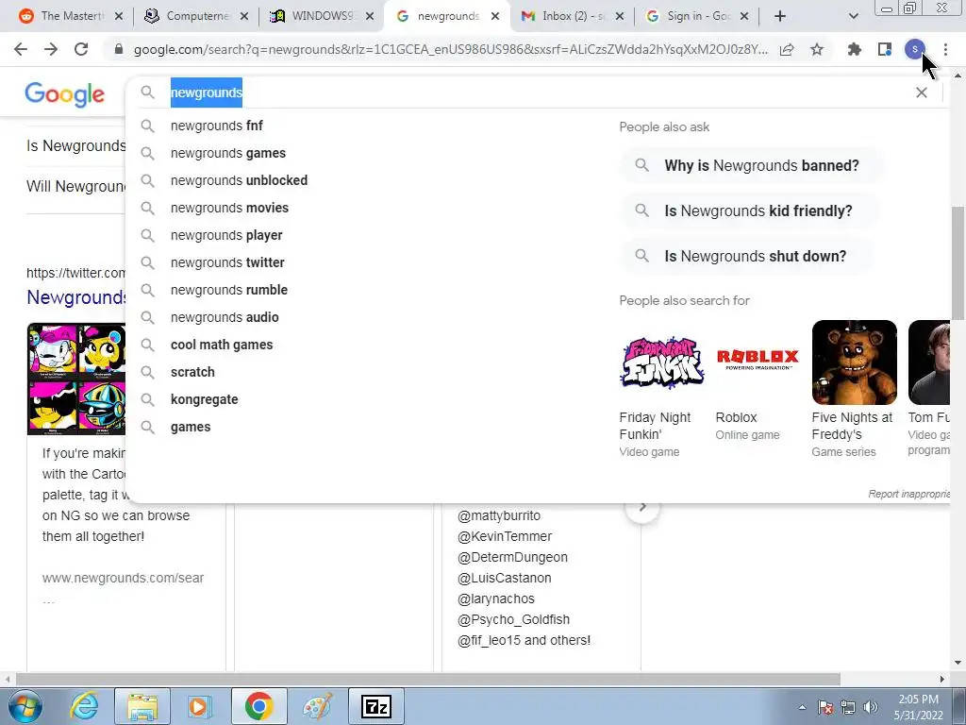Image resolution: width=966 pixels, height=725 pixels.
Task: Click the newgrounds search input field
Action: coord(536,93)
